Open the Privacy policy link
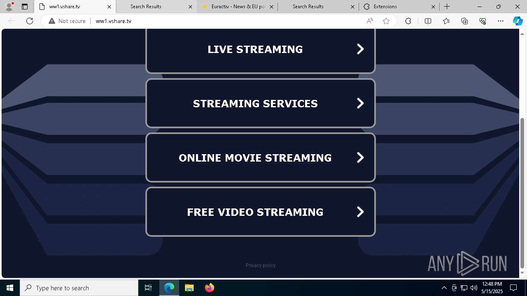The height and width of the screenshot is (296, 527). click(261, 266)
